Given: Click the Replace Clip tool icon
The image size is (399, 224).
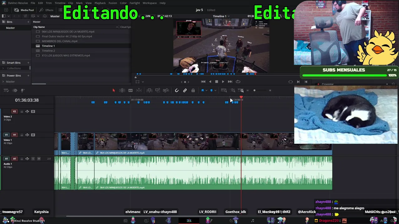Looking at the screenshot, I should point(166,91).
